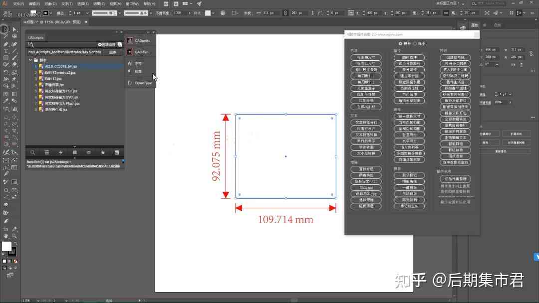The image size is (539, 303).
Task: Select the 展开 radio button
Action: point(400,43)
